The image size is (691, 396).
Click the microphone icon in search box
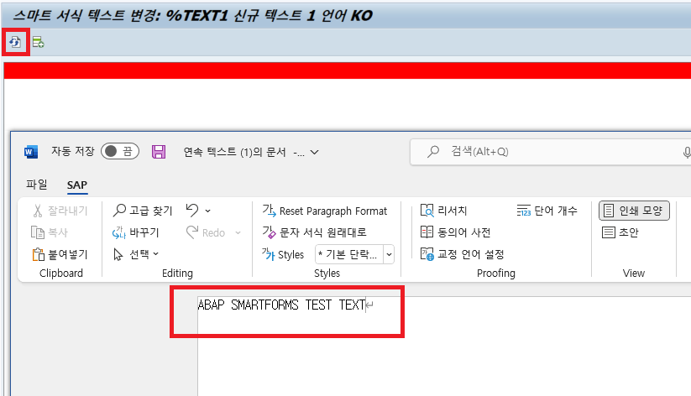point(687,153)
